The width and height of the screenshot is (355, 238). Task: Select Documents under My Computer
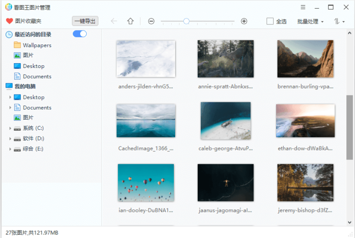pos(37,108)
